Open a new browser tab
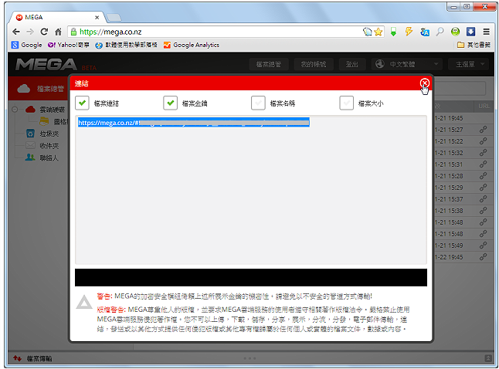Screen dimensions: 499x369 click(x=114, y=18)
